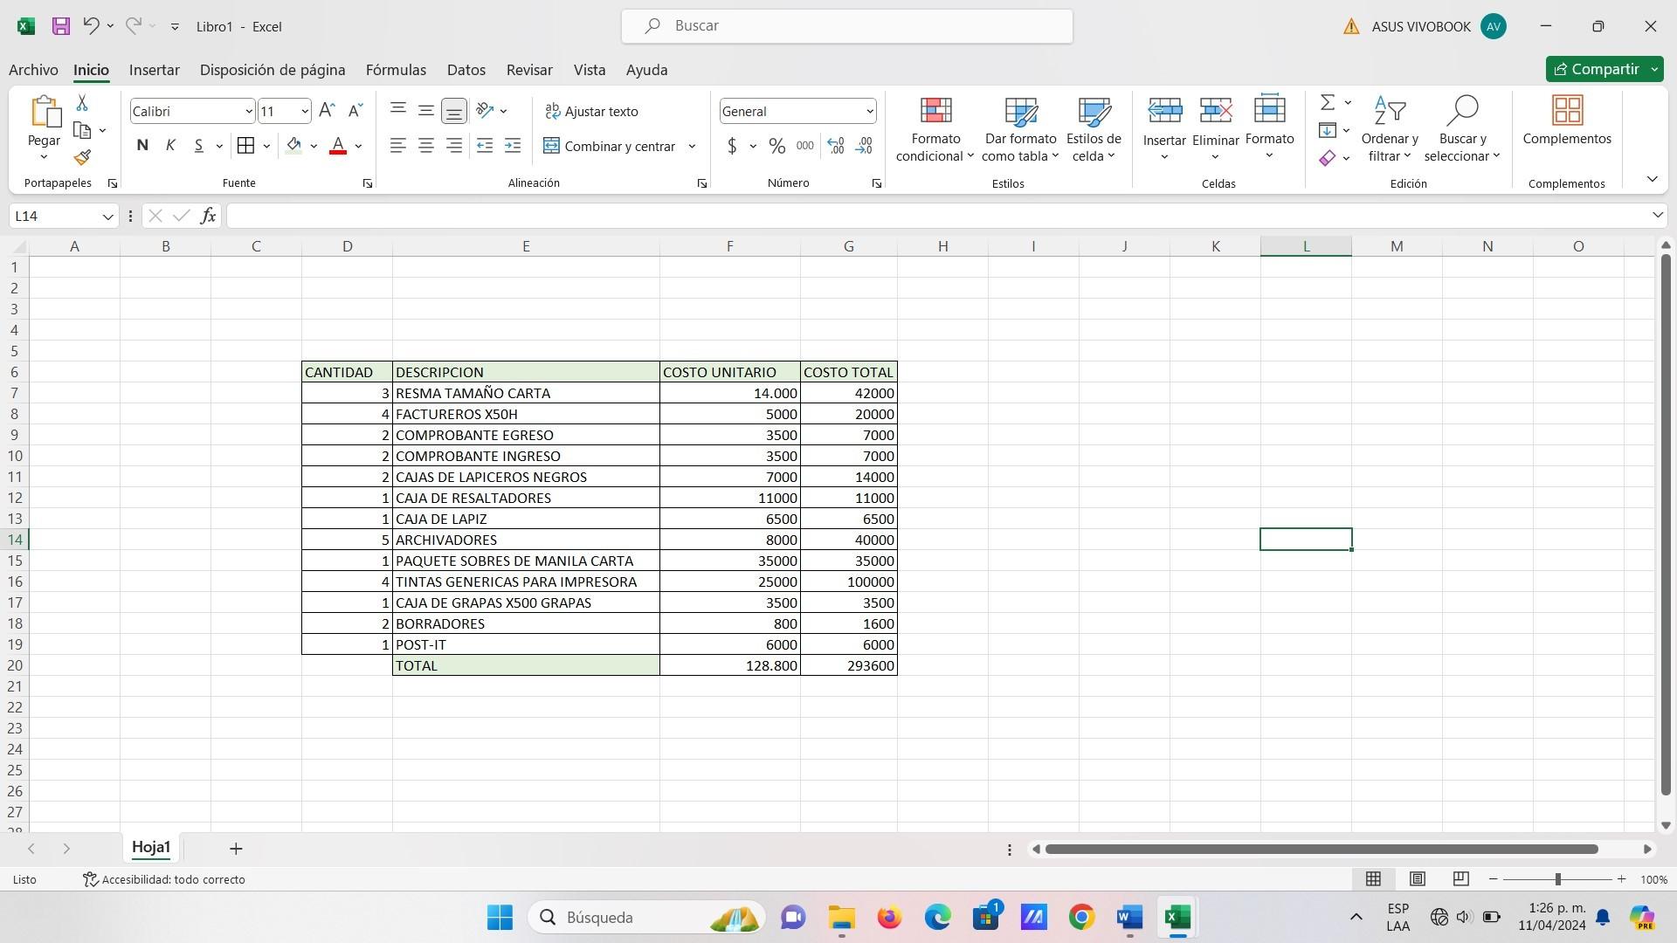
Task: Click the Increase Indent icon
Action: tap(513, 146)
